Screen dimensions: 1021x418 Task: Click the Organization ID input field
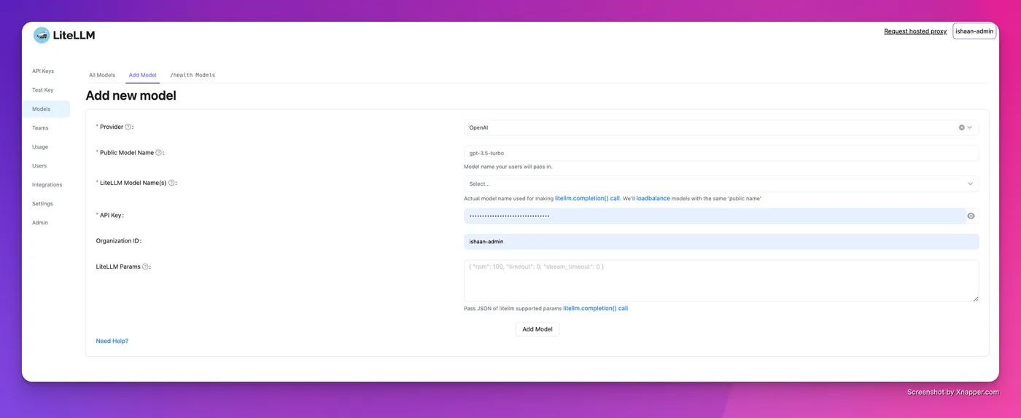[721, 241]
